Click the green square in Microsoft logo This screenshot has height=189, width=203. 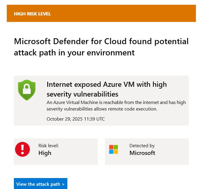[x=116, y=147]
